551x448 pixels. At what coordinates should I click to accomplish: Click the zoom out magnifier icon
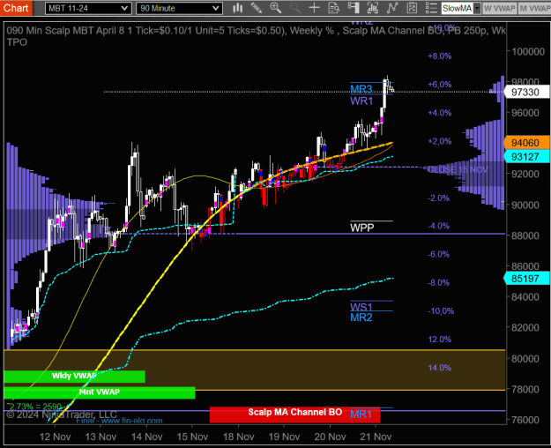pos(294,8)
